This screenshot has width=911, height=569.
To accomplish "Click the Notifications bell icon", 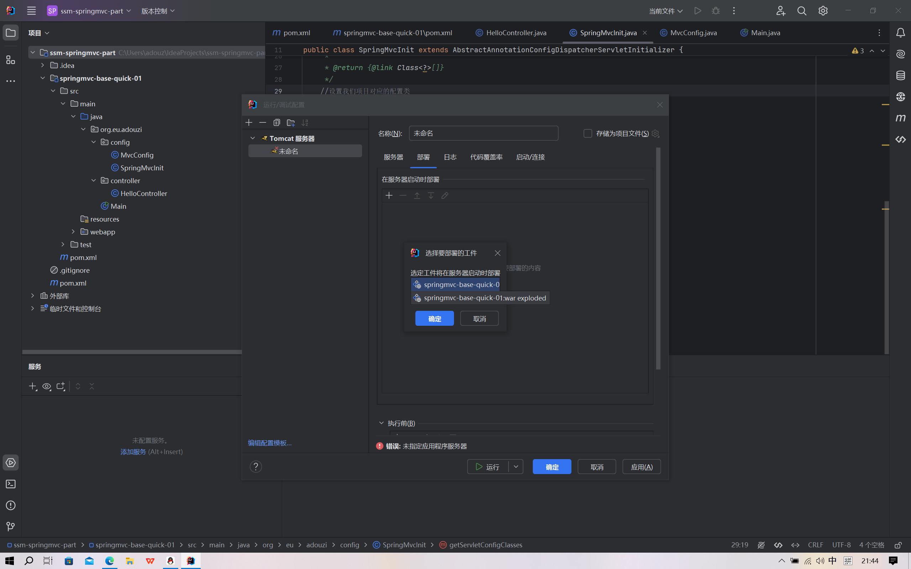I will pyautogui.click(x=900, y=33).
